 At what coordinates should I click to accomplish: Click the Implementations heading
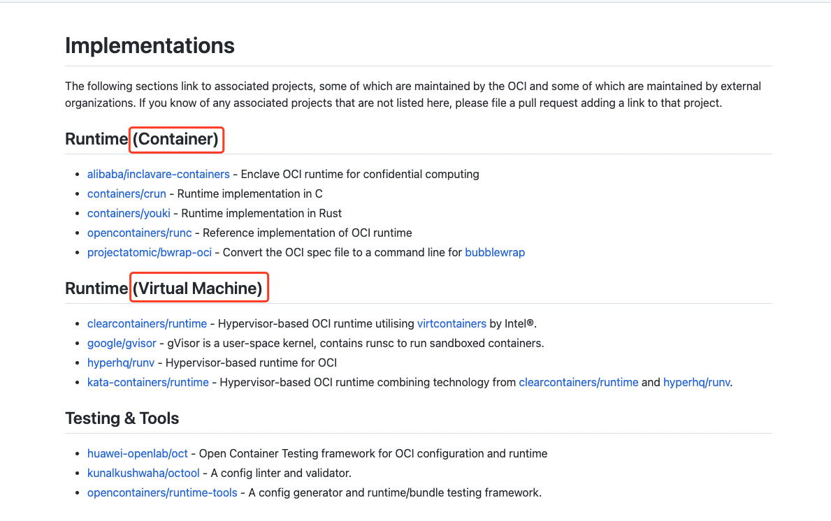pos(150,45)
